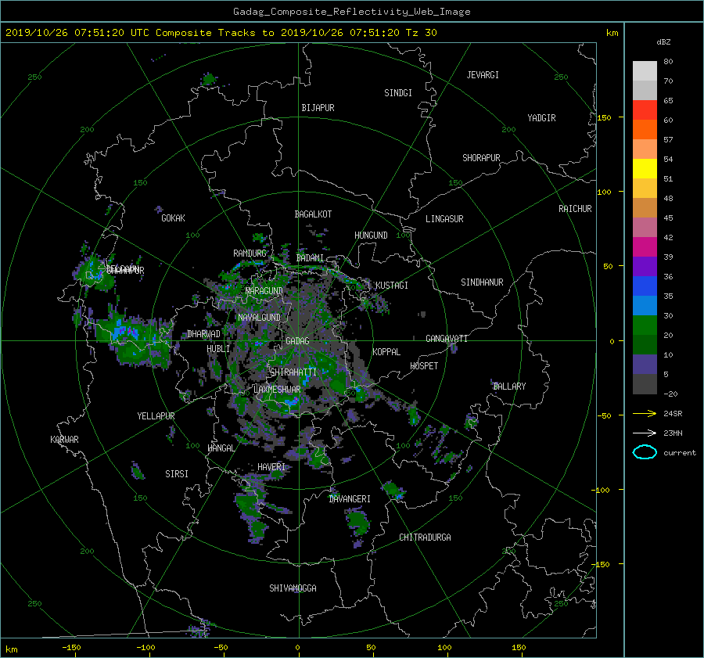The width and height of the screenshot is (704, 658).
Task: Click the BAGALKOT label
Action: pyautogui.click(x=313, y=214)
